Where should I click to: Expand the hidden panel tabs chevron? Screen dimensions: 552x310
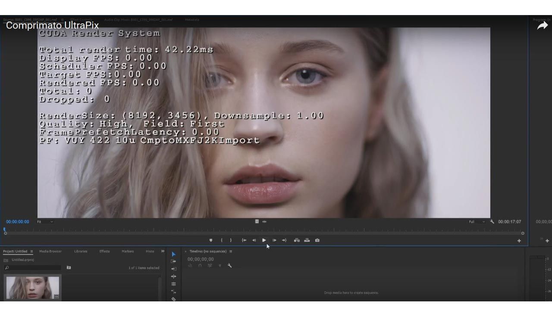click(x=163, y=251)
